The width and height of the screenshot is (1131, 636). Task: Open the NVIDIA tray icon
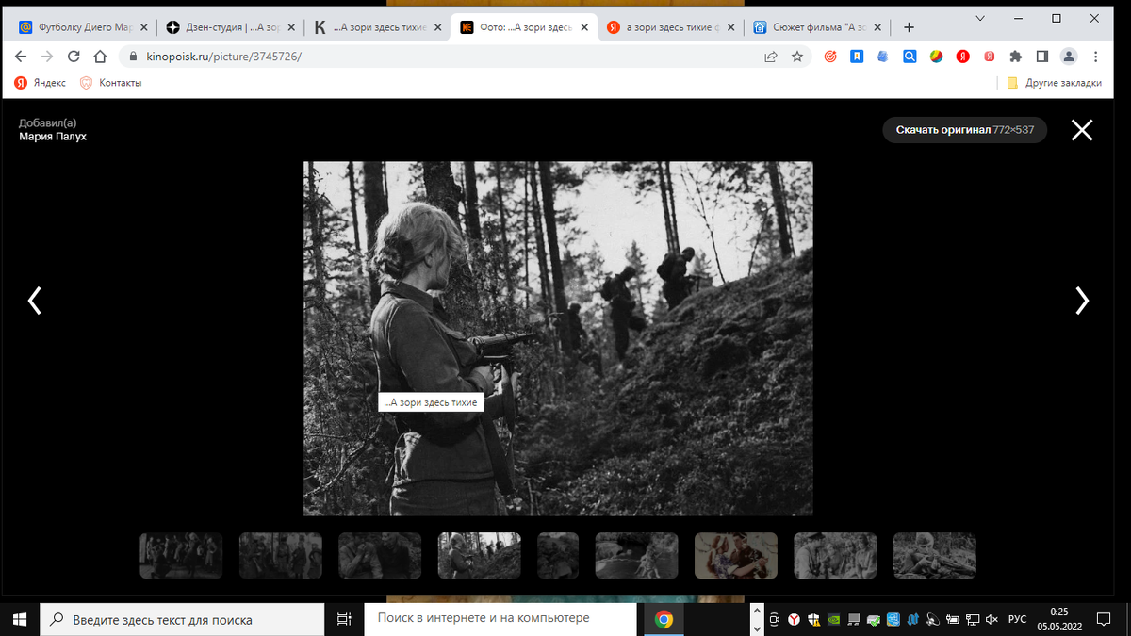point(834,619)
